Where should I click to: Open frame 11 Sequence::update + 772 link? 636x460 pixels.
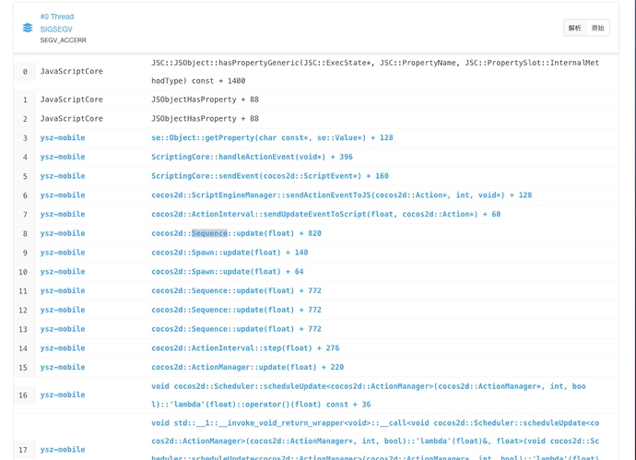tap(236, 290)
